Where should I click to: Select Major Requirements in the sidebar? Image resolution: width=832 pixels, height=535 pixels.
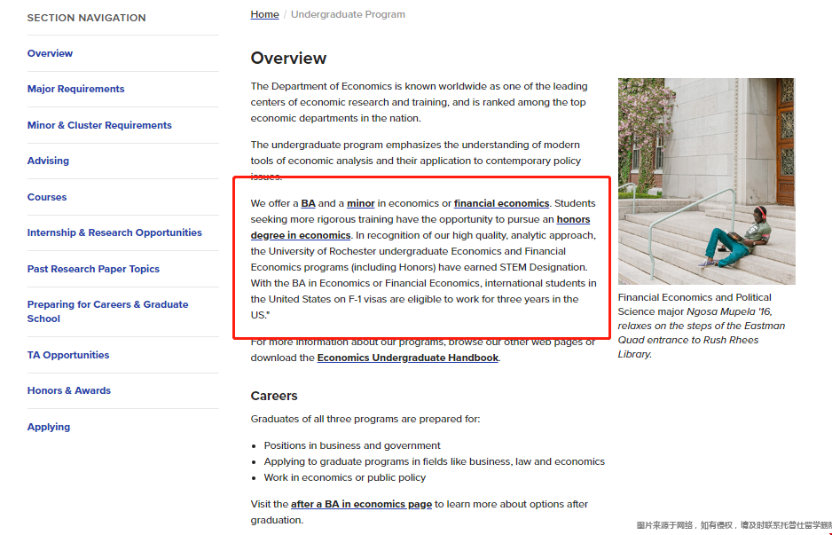click(x=77, y=89)
